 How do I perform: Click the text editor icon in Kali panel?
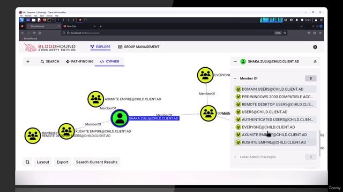[39, 20]
